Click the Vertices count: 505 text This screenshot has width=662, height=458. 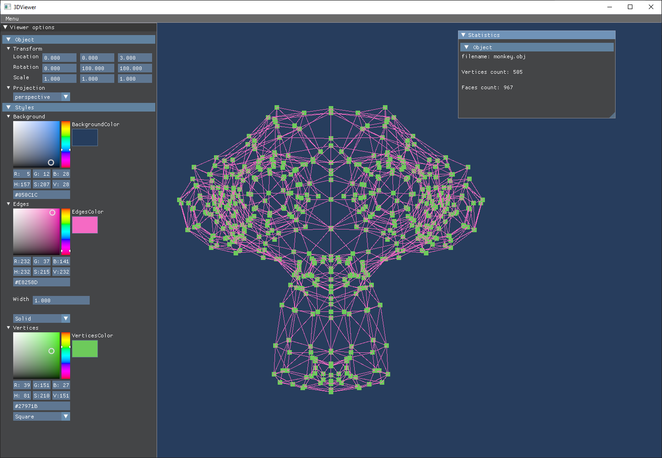pos(492,72)
